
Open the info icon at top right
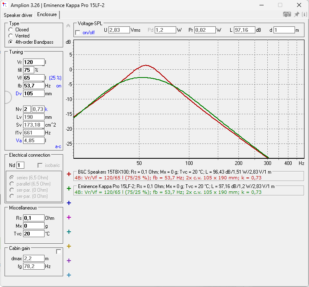point(304,14)
